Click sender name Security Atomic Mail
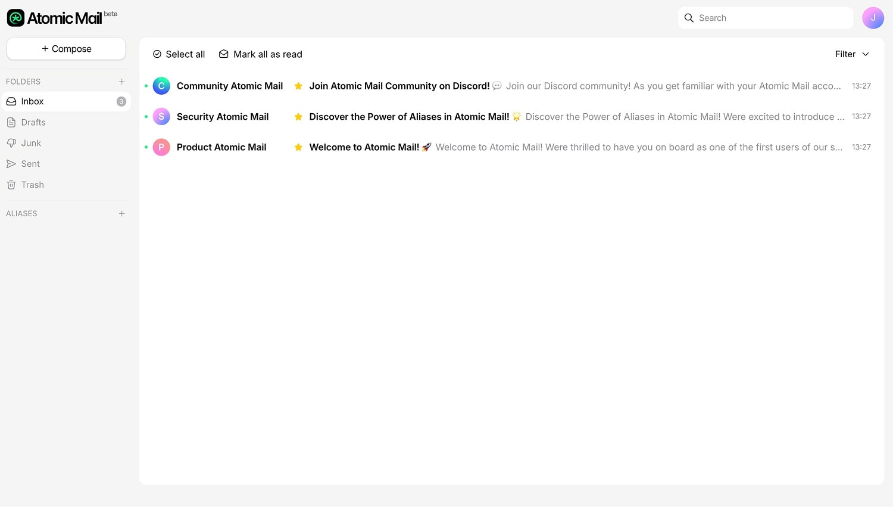Viewport: 893px width, 507px height. click(223, 117)
